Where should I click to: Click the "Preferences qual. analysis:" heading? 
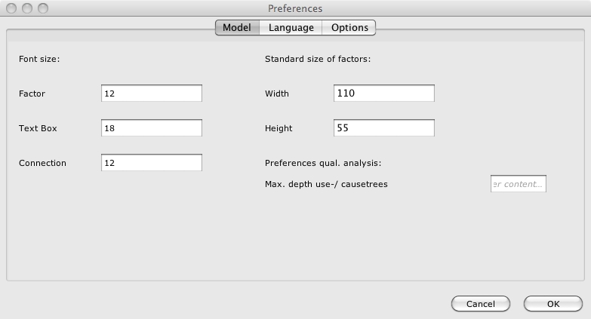pos(323,163)
